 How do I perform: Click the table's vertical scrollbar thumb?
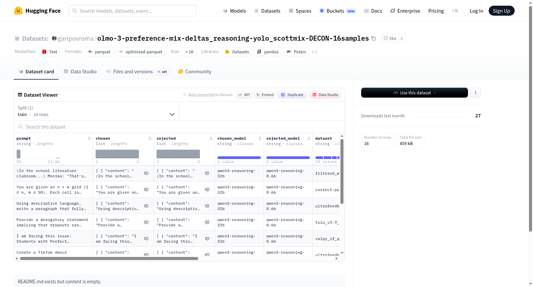(x=342, y=171)
